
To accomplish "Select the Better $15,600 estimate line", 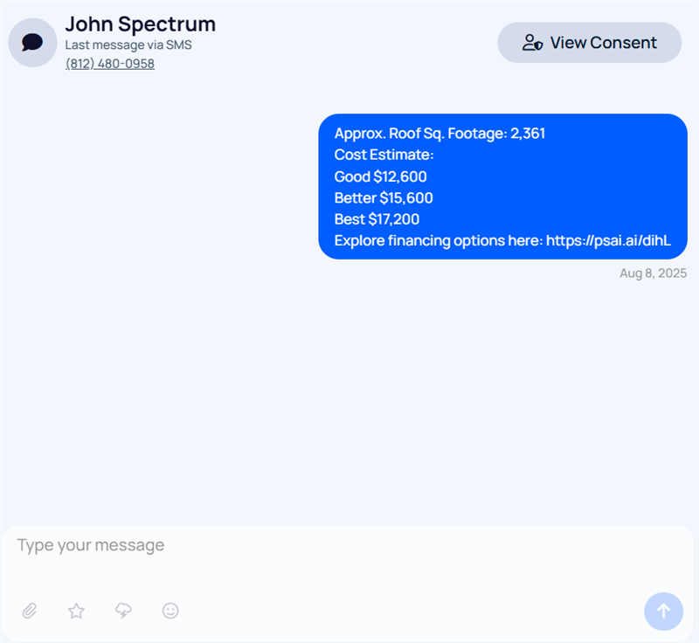I will (x=384, y=197).
